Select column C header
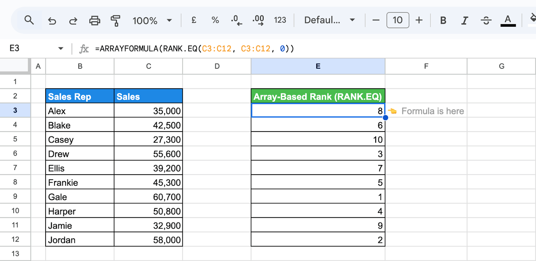The image size is (536, 261). point(148,66)
